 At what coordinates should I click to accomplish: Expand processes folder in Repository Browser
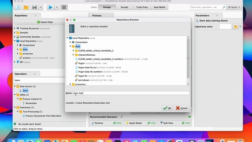pyautogui.click(x=70, y=84)
